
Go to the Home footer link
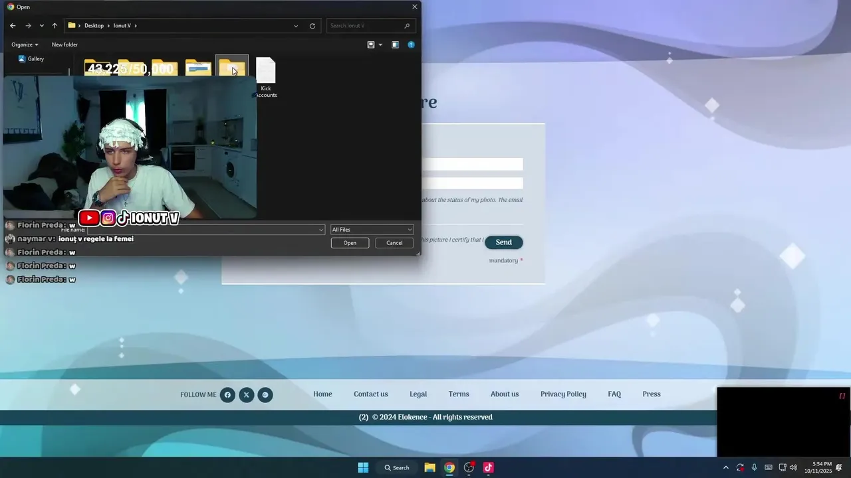tap(322, 394)
